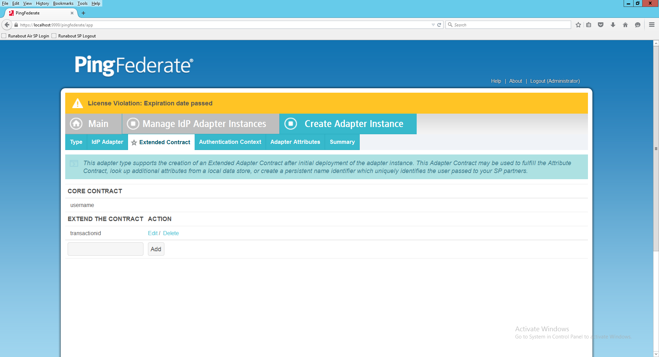Open the Edit menu
The height and width of the screenshot is (357, 659).
(x=16, y=3)
